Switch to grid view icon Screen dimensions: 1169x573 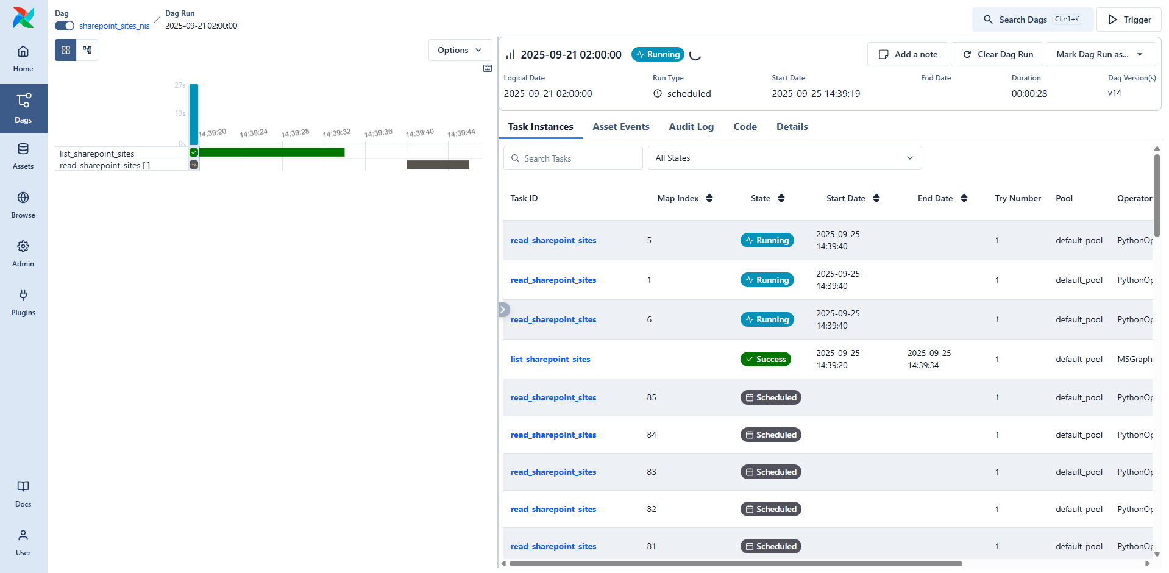coord(66,50)
